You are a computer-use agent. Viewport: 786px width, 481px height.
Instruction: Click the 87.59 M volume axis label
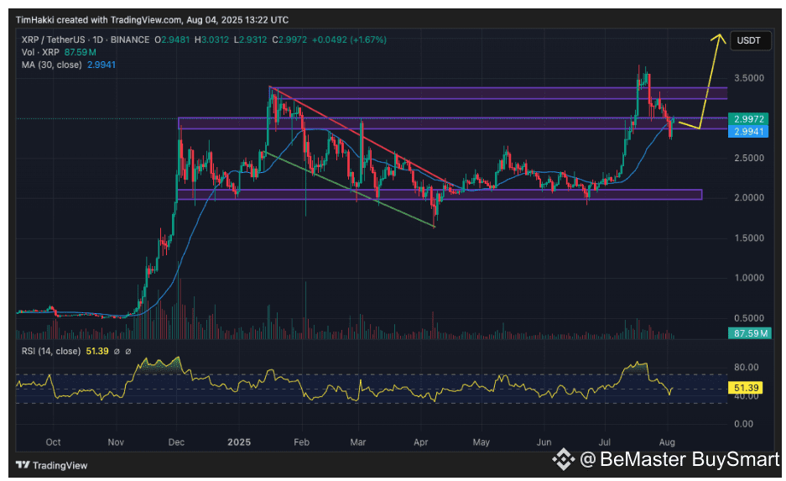coord(749,333)
